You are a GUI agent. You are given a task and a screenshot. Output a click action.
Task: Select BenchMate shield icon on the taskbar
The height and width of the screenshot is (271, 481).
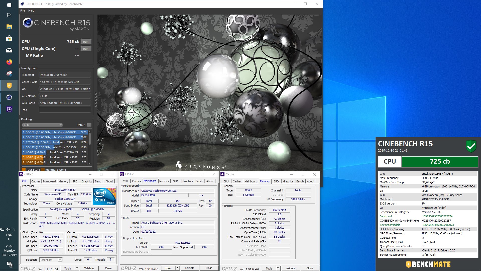pos(9,86)
